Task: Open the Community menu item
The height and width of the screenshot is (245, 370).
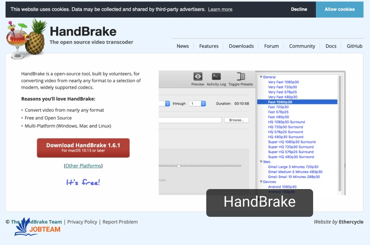Action: pyautogui.click(x=302, y=46)
